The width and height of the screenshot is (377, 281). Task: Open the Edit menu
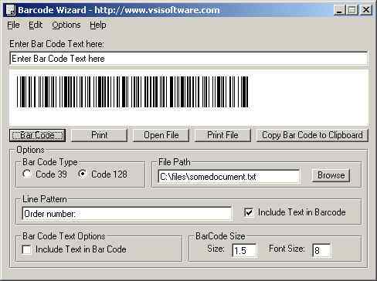click(36, 25)
